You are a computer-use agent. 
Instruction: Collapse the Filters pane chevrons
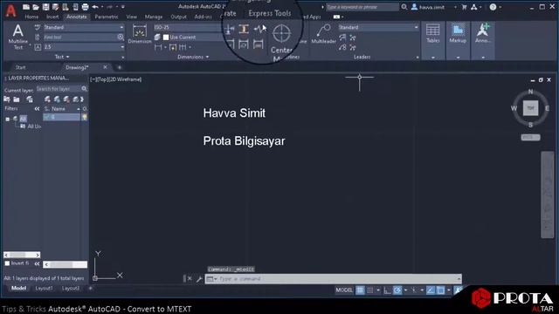[37, 108]
